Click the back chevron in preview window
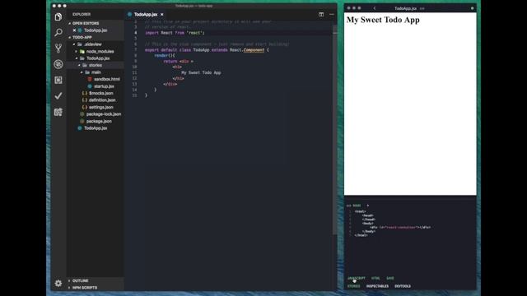This screenshot has height=296, width=527. (x=375, y=8)
